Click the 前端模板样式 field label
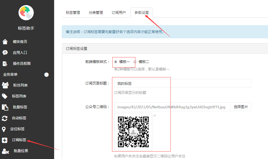Viewport: 268px width, 159px height. [x=97, y=62]
